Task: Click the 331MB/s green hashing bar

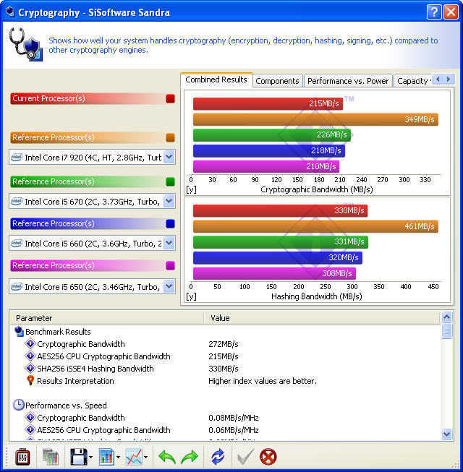Action: 281,242
